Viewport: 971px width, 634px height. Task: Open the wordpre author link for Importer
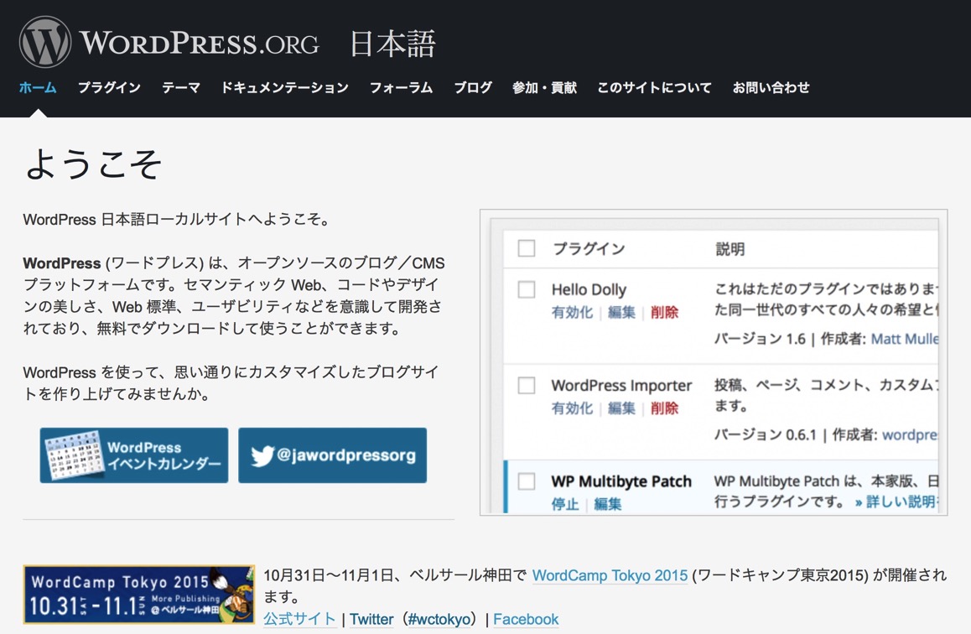coord(910,434)
